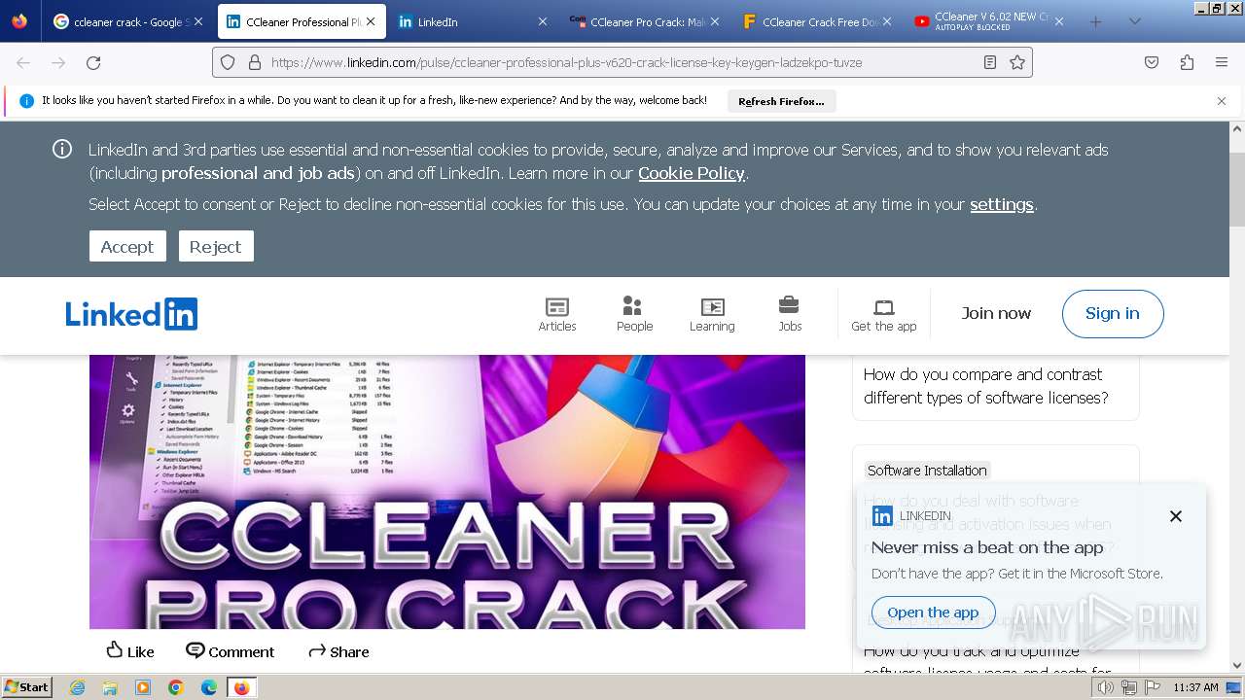Open the list all tabs dropdown

tap(1134, 21)
